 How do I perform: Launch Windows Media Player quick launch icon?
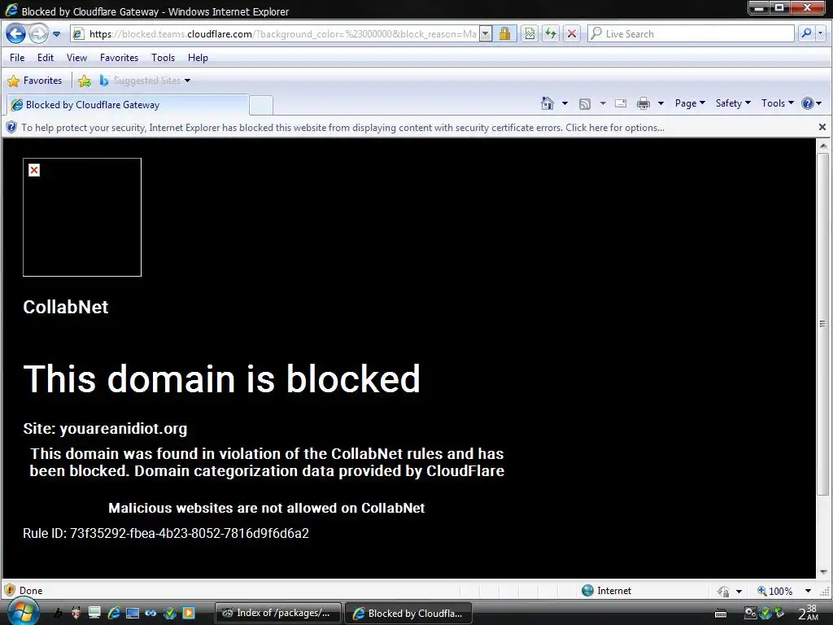tap(189, 613)
